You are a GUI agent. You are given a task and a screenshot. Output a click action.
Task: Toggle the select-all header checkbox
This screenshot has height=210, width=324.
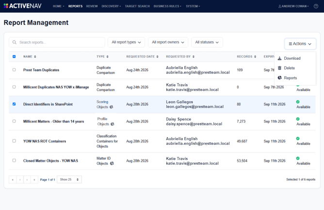click(x=14, y=56)
